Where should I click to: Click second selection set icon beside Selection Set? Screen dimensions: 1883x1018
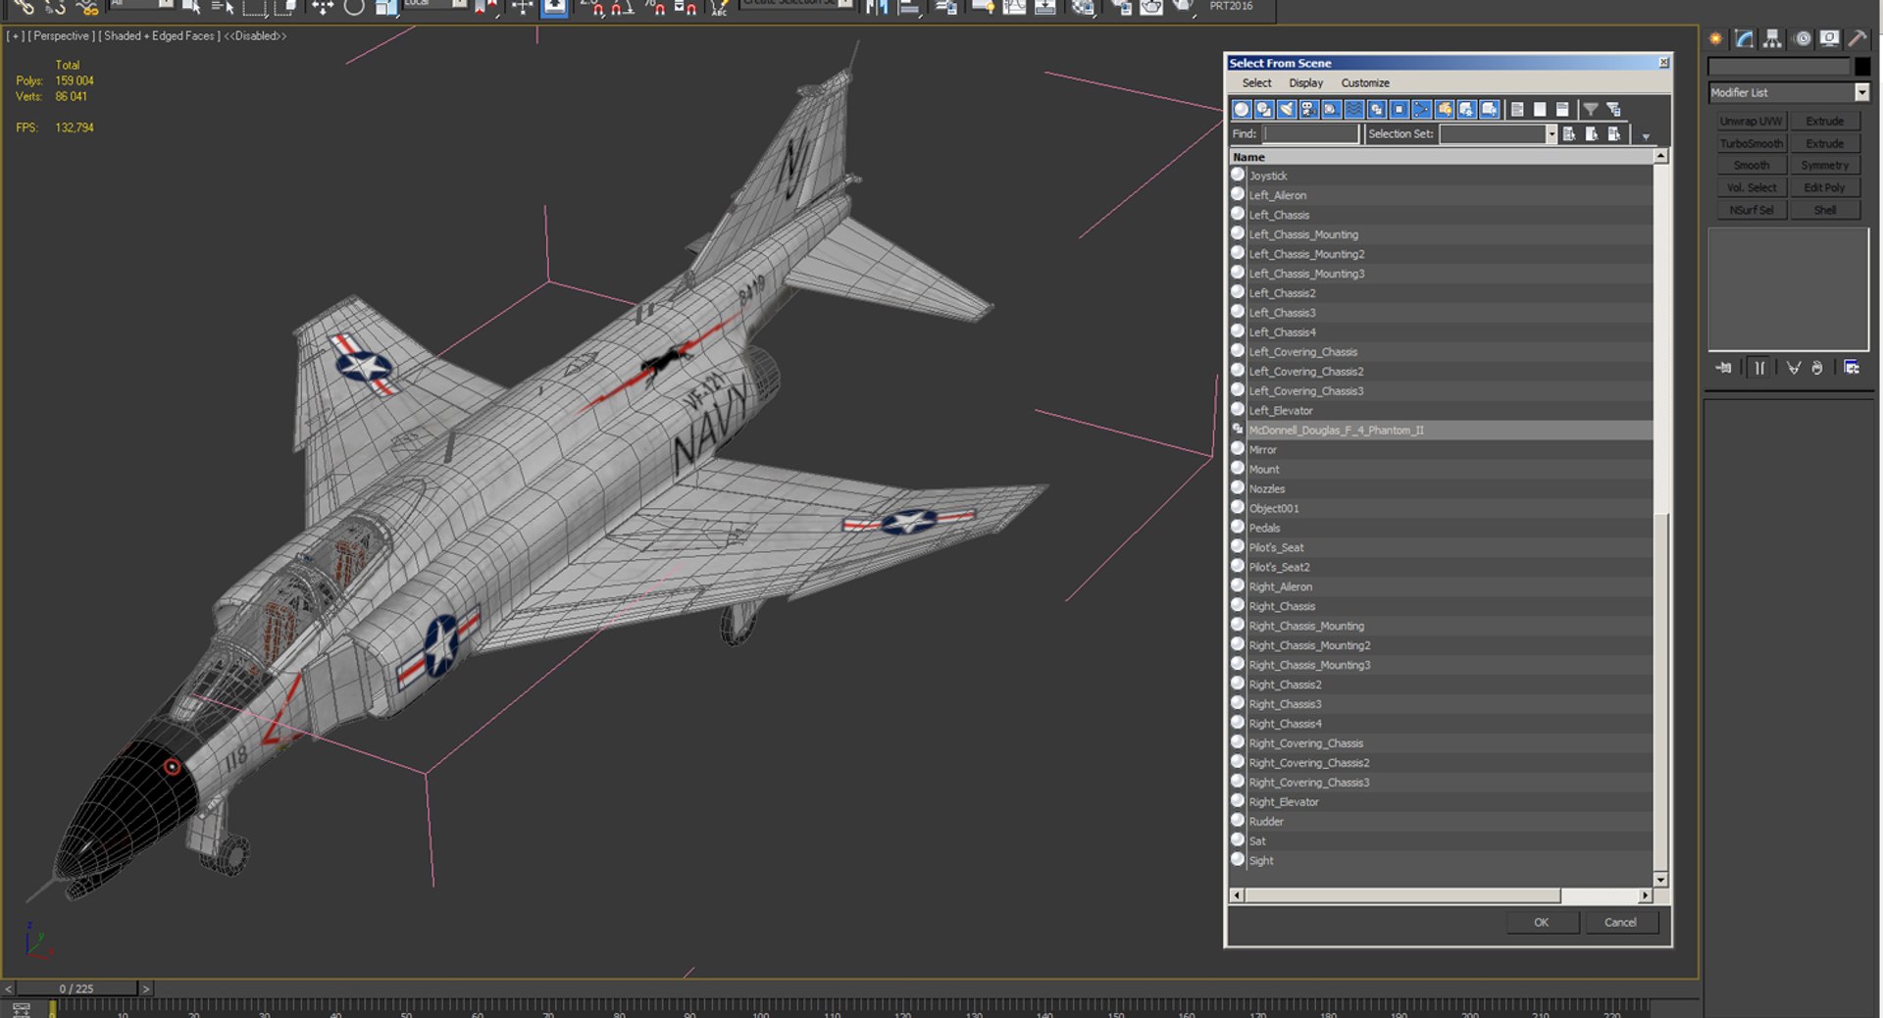click(x=1592, y=133)
